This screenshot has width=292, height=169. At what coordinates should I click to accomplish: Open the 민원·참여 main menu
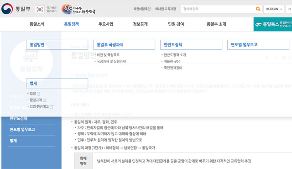(176, 24)
